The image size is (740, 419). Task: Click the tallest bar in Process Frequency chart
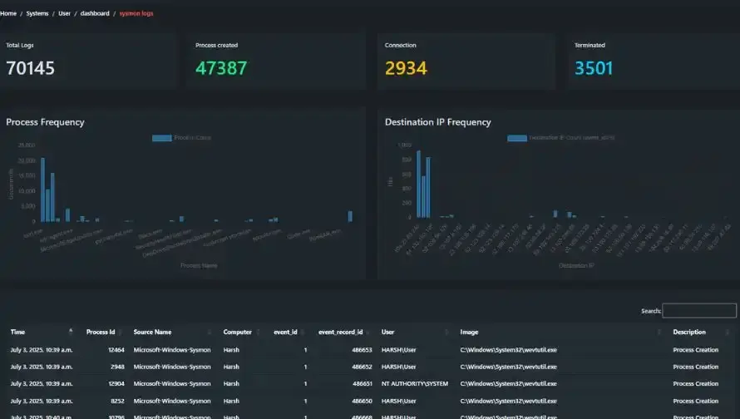(x=42, y=190)
